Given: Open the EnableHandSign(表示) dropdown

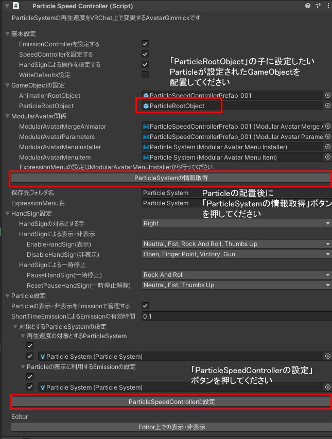Looking at the screenshot, I should click(x=237, y=244).
